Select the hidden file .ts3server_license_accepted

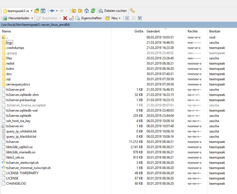pyautogui.click(x=26, y=105)
